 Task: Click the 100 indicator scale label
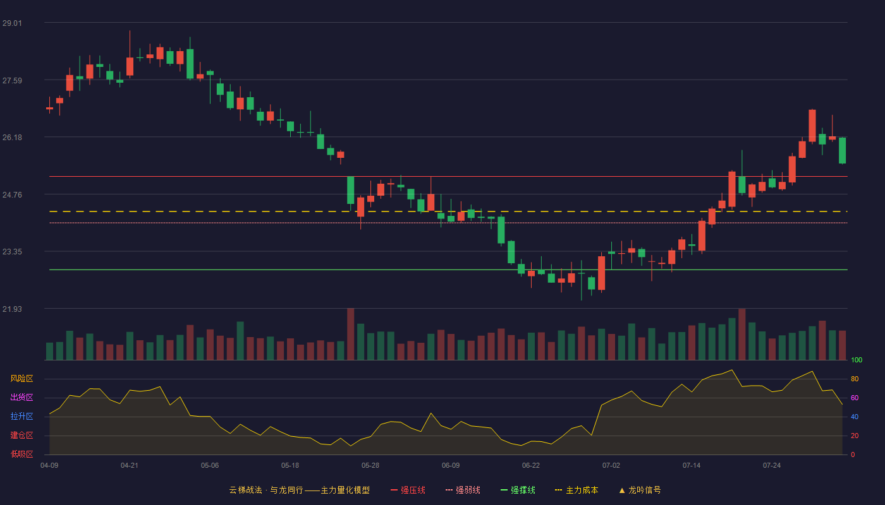click(857, 360)
